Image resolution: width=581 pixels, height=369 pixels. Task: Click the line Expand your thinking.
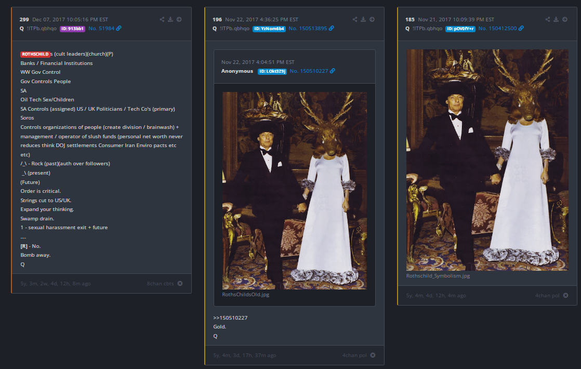click(47, 209)
